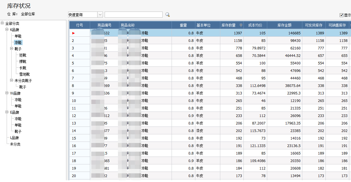Click stock amount 20608 cell

(284, 168)
